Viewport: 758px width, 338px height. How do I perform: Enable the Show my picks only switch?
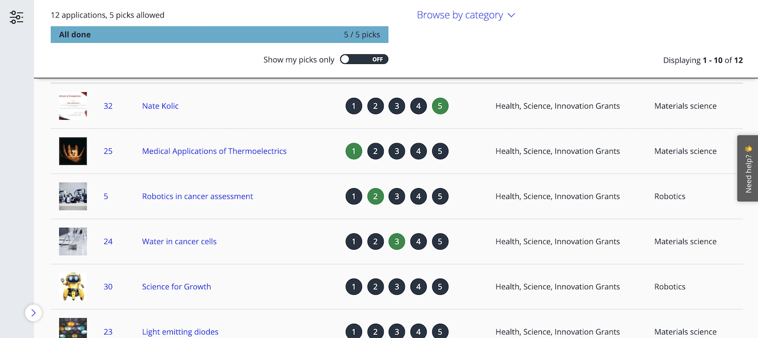(364, 59)
